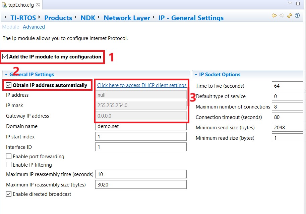The height and width of the screenshot is (214, 306).
Task: Click the tcpEcho.cfg file icon on the tab
Action: [x=4, y=5]
